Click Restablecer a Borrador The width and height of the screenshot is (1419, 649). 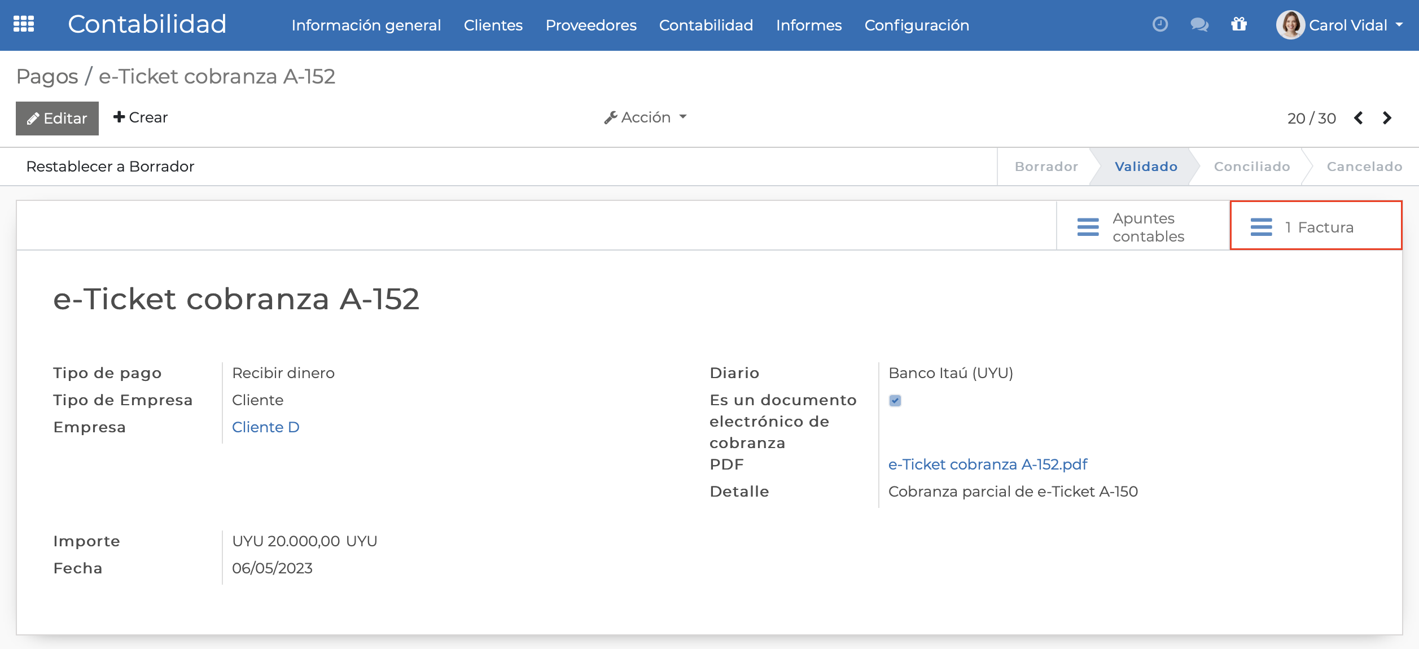(x=110, y=166)
